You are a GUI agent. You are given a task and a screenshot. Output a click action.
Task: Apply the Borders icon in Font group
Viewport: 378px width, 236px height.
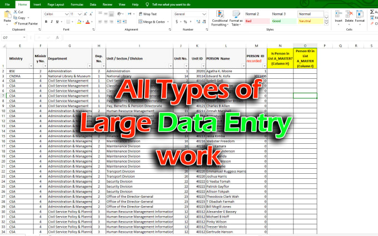[68, 22]
